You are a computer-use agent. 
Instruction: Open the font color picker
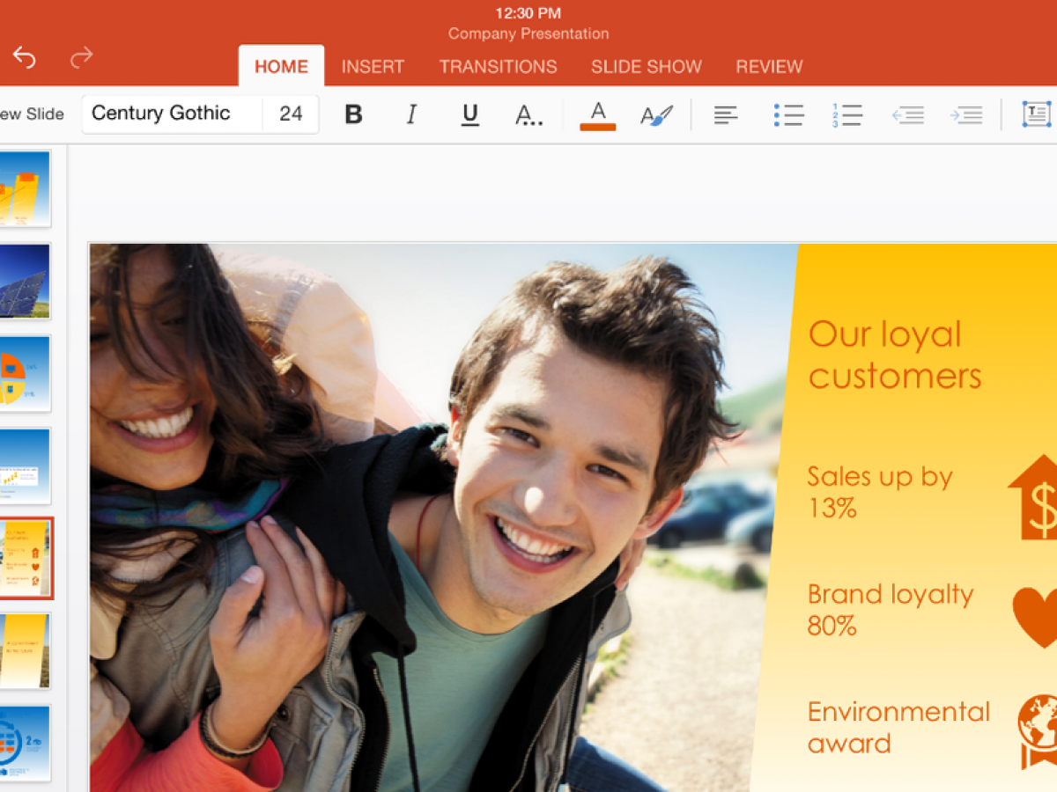(597, 114)
